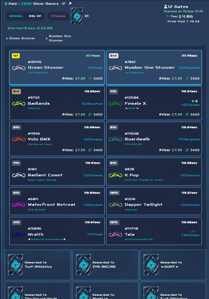The image size is (209, 299).
Task: Click the 3rd place badge
Action: pos(16,91)
